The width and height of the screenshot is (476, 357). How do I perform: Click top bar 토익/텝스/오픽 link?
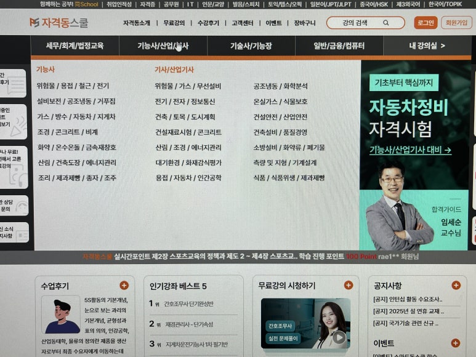click(x=284, y=4)
